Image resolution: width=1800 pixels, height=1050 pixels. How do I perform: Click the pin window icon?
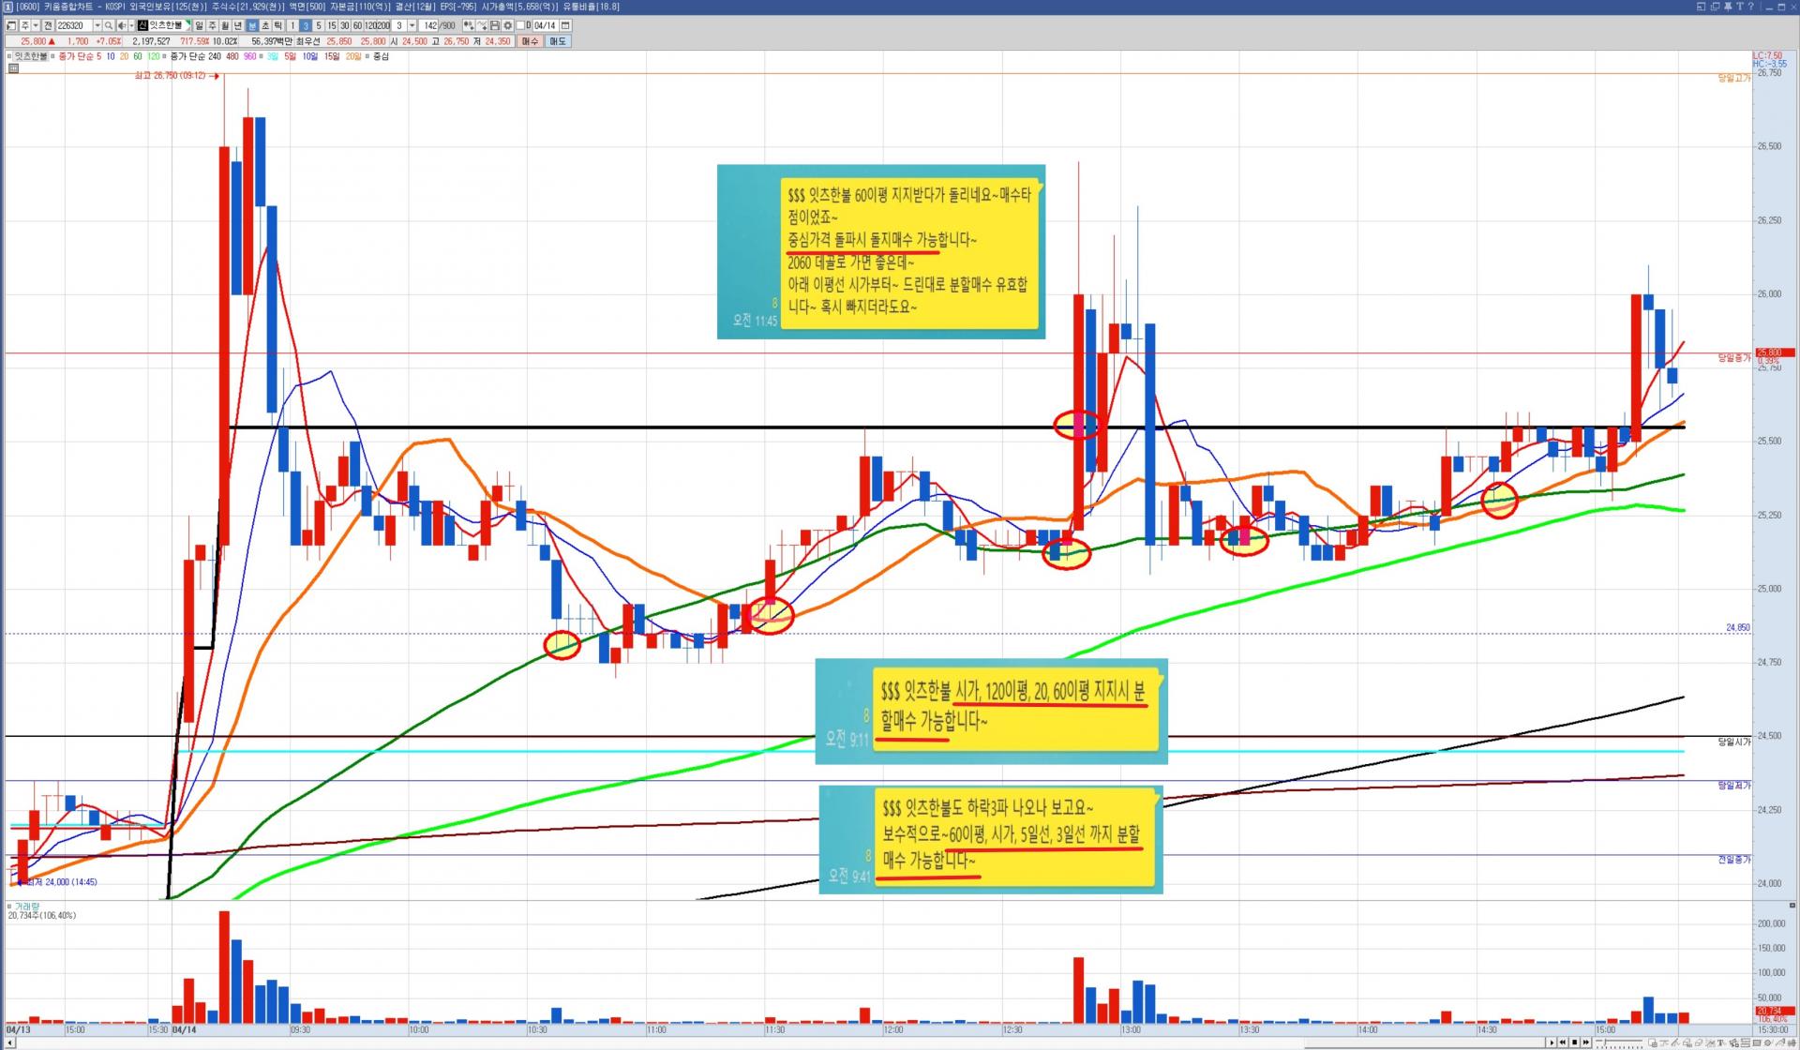pyautogui.click(x=1728, y=7)
